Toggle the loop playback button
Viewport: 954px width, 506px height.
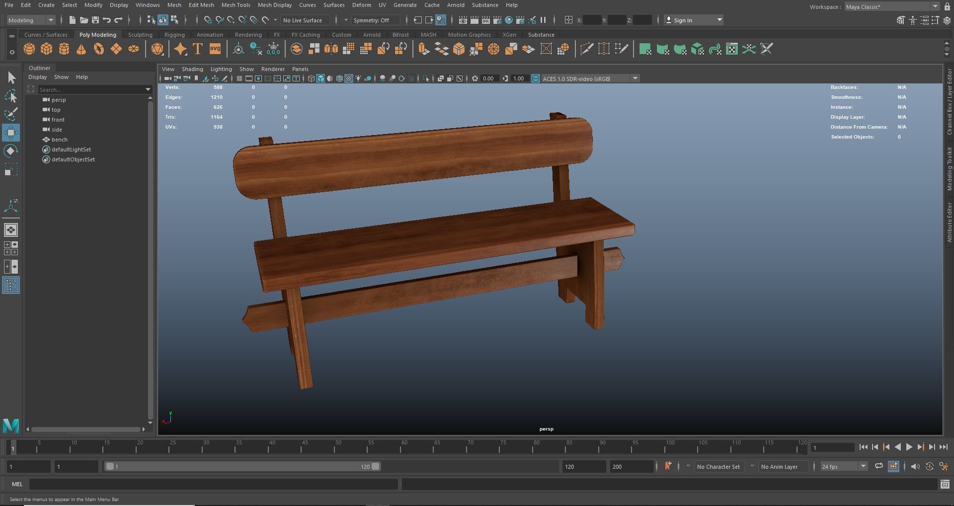(878, 466)
